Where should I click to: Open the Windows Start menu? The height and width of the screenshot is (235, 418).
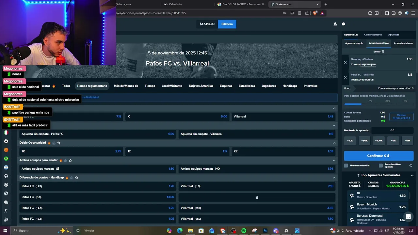tap(5, 231)
